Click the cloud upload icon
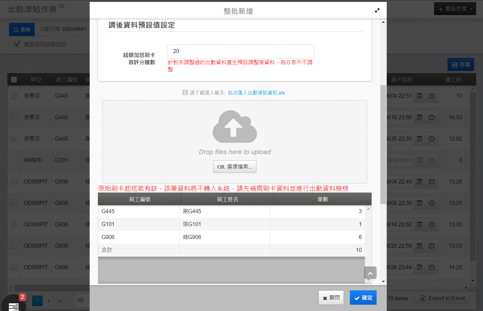This screenshot has height=311, width=483. (235, 127)
